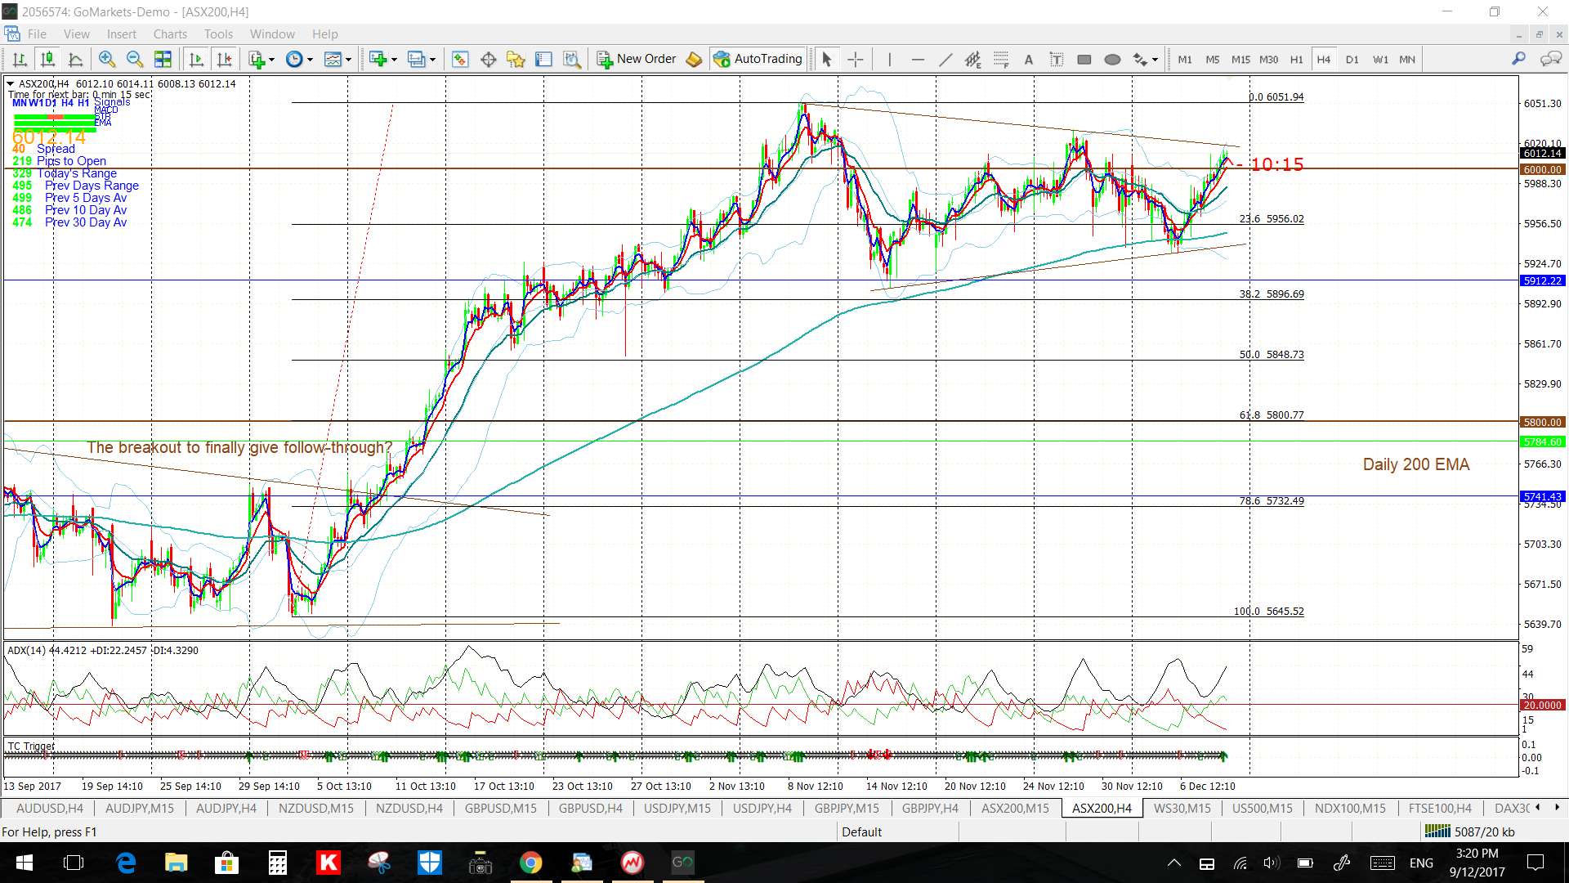The width and height of the screenshot is (1569, 883).
Task: Tile chart windows icon
Action: tap(163, 59)
